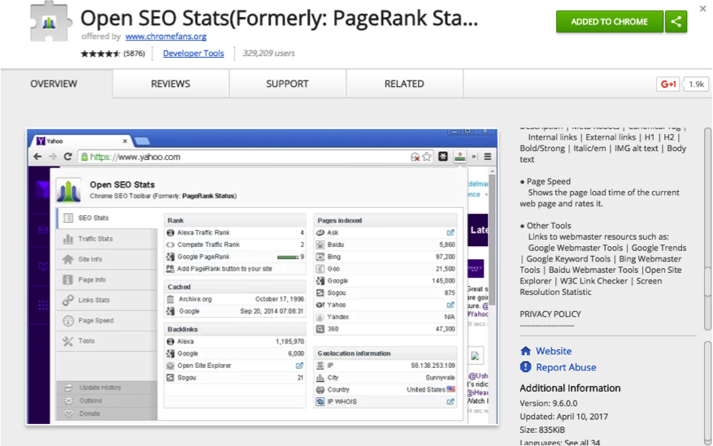
Task: Select Tools in the popup sidebar
Action: pyautogui.click(x=107, y=341)
